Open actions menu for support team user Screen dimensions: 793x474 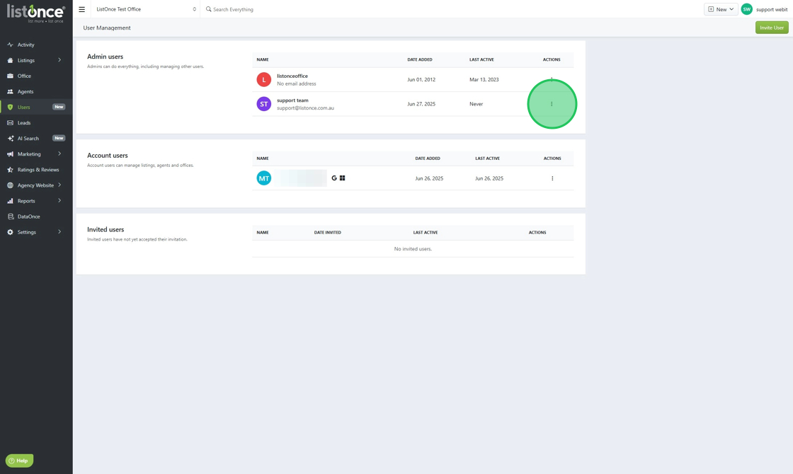[x=552, y=104]
